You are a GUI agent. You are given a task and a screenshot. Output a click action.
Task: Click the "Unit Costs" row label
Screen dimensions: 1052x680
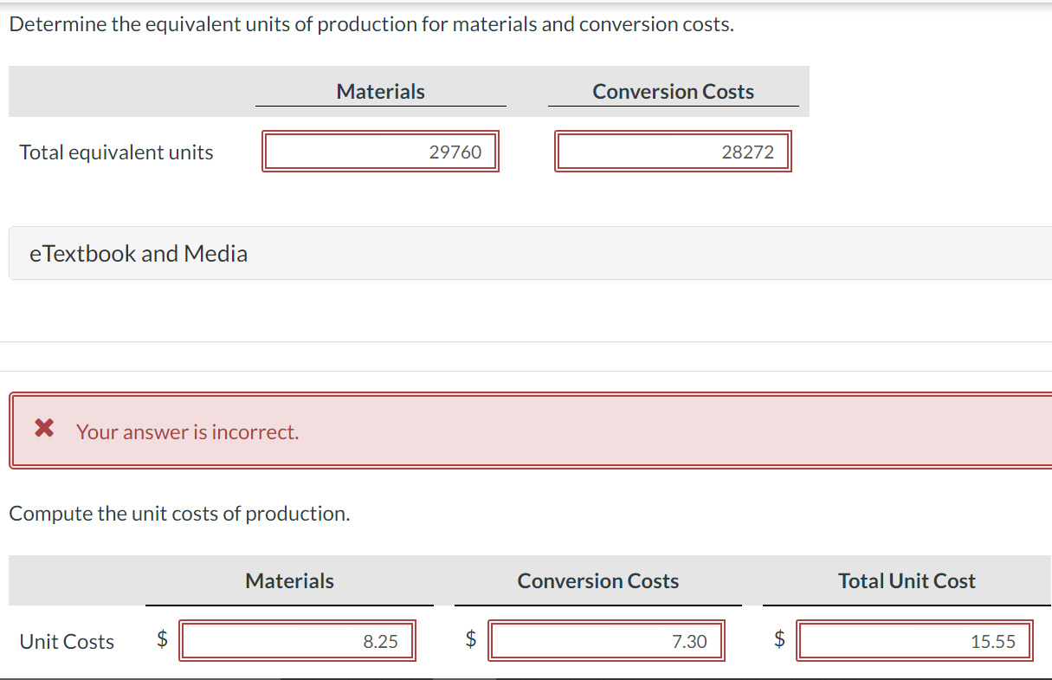(x=67, y=642)
